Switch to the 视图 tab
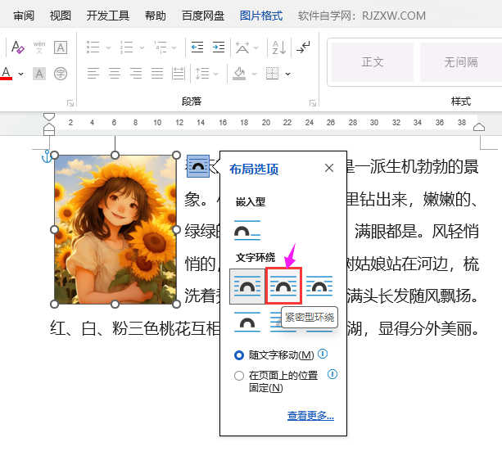The width and height of the screenshot is (502, 465). point(60,16)
